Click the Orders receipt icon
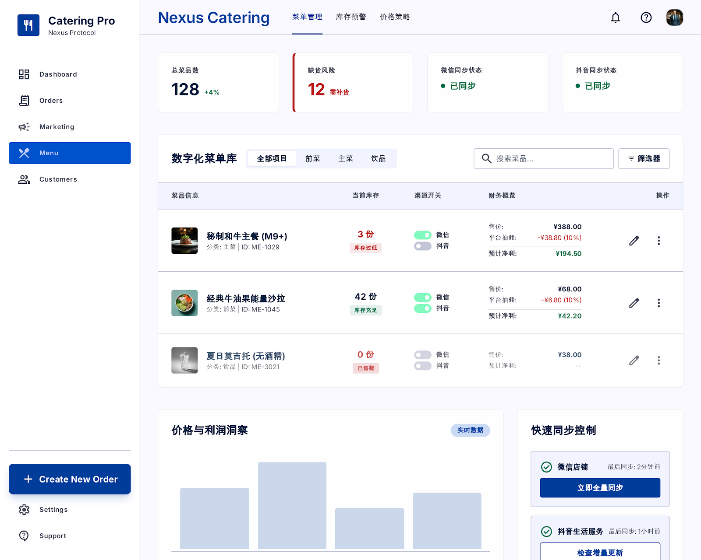The height and width of the screenshot is (560, 701). (24, 101)
